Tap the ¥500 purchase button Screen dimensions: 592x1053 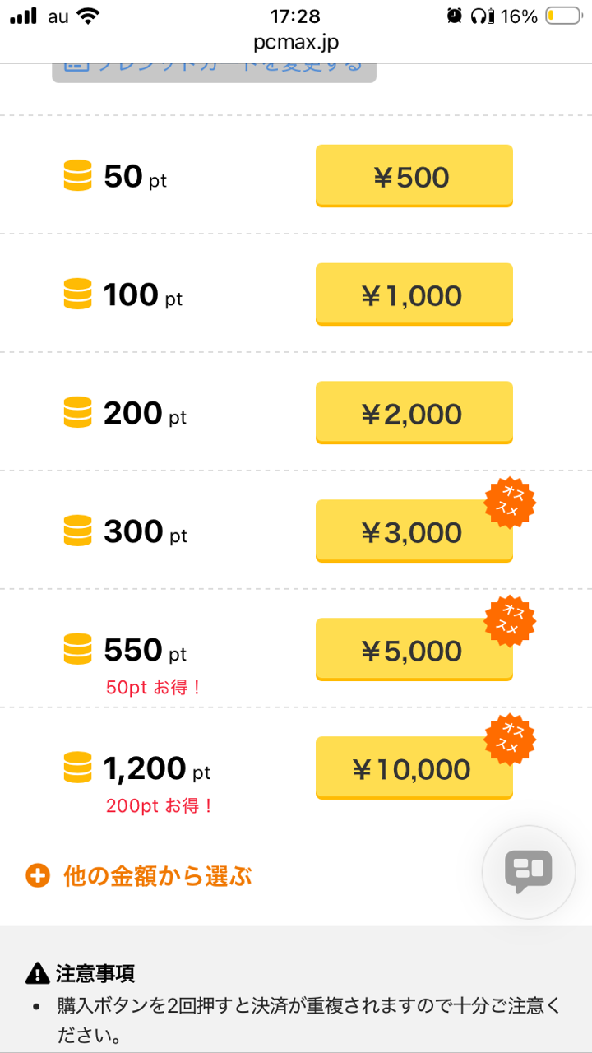(414, 177)
